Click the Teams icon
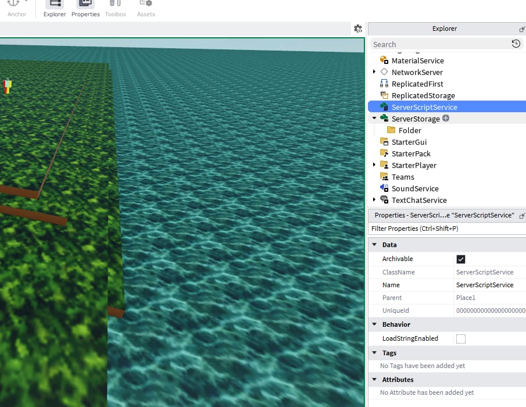This screenshot has height=407, width=526. [x=384, y=177]
